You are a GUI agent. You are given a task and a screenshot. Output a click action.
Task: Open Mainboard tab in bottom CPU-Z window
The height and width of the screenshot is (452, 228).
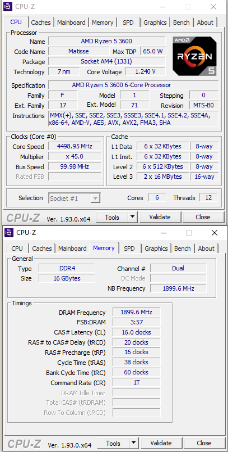(x=72, y=248)
